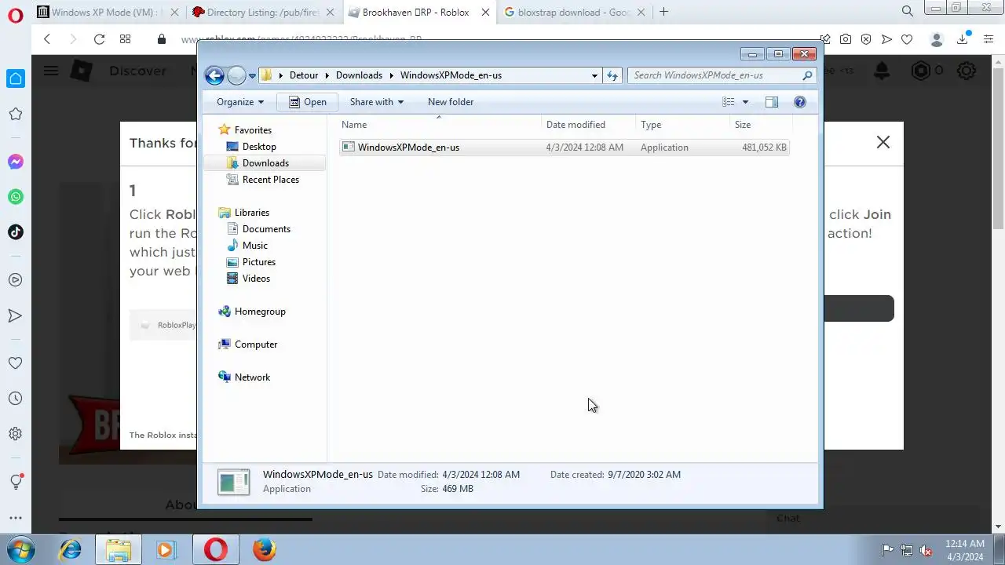Click Detour in the breadcrumb path
1005x565 pixels.
pos(304,75)
